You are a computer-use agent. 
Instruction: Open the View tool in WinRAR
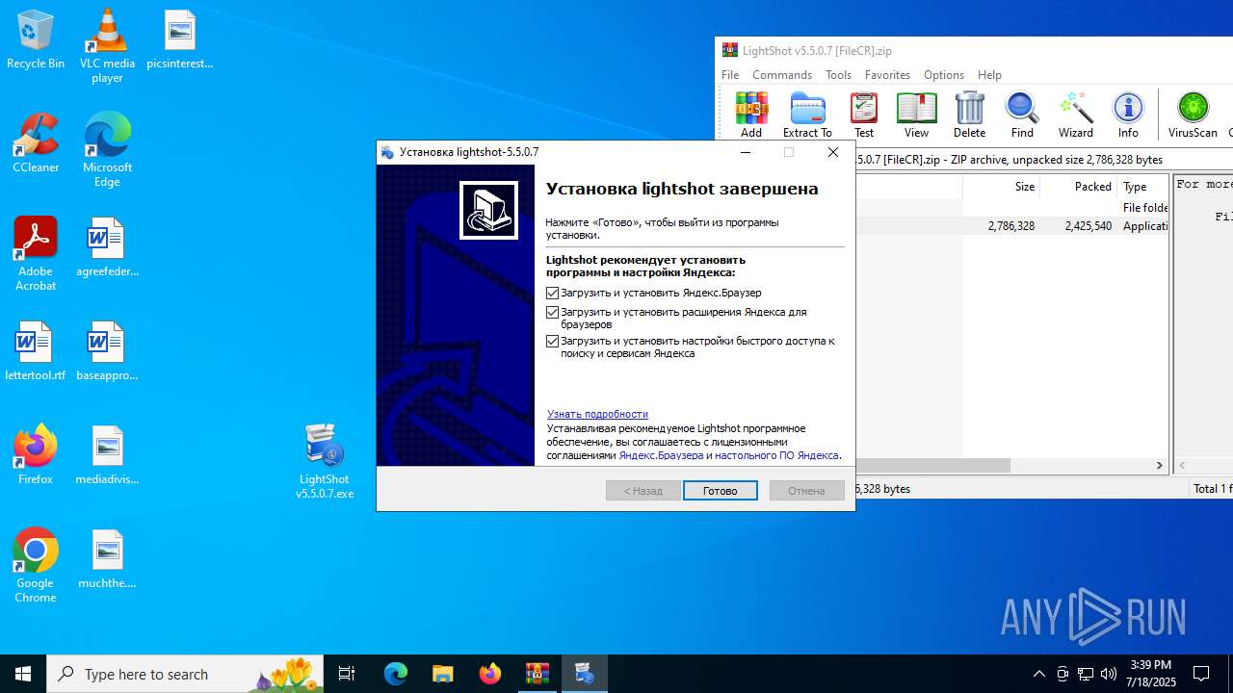tap(916, 115)
